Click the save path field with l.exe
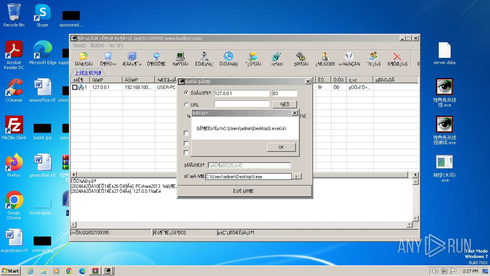Image resolution: width=490 pixels, height=276 pixels. pyautogui.click(x=248, y=177)
